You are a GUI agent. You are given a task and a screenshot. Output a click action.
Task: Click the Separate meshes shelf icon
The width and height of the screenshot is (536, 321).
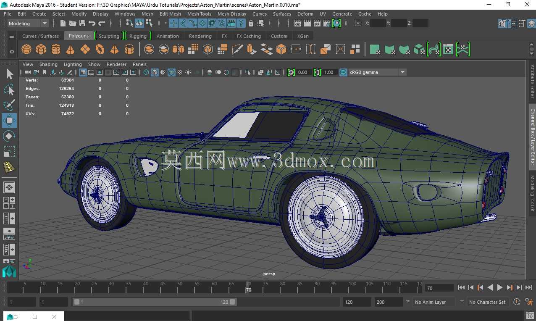(x=164, y=50)
